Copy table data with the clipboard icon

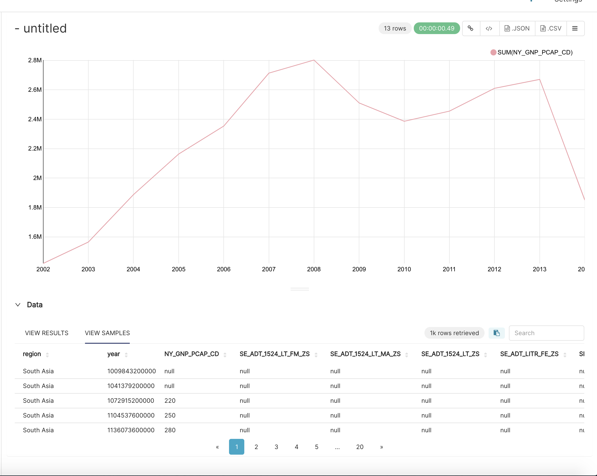[496, 333]
